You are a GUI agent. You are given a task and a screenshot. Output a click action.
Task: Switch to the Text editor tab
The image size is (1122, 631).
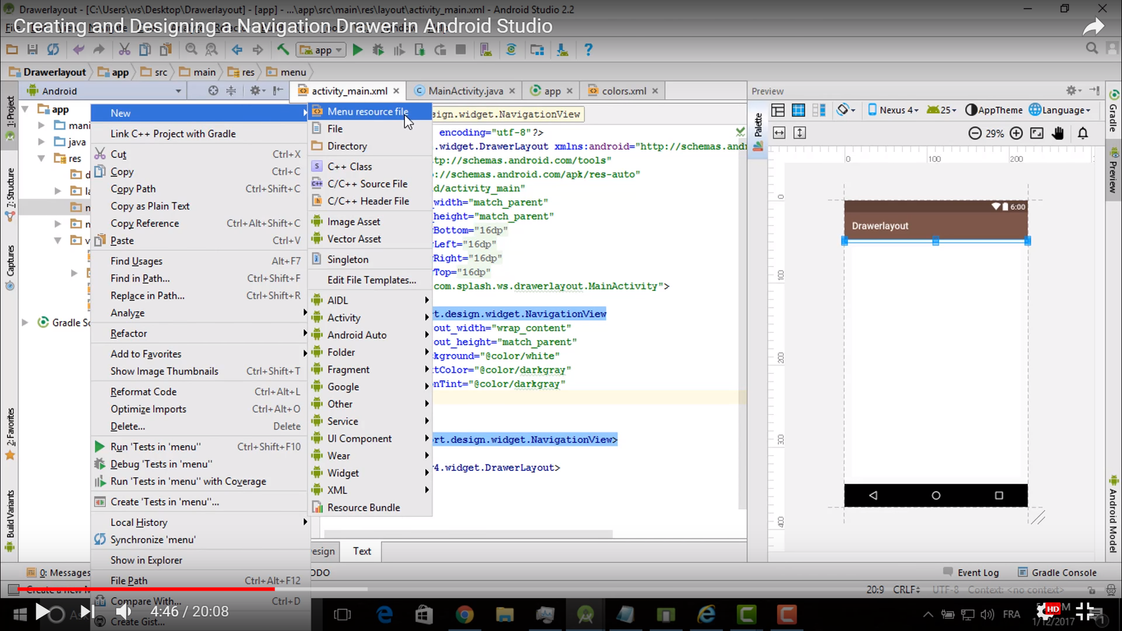click(x=362, y=551)
